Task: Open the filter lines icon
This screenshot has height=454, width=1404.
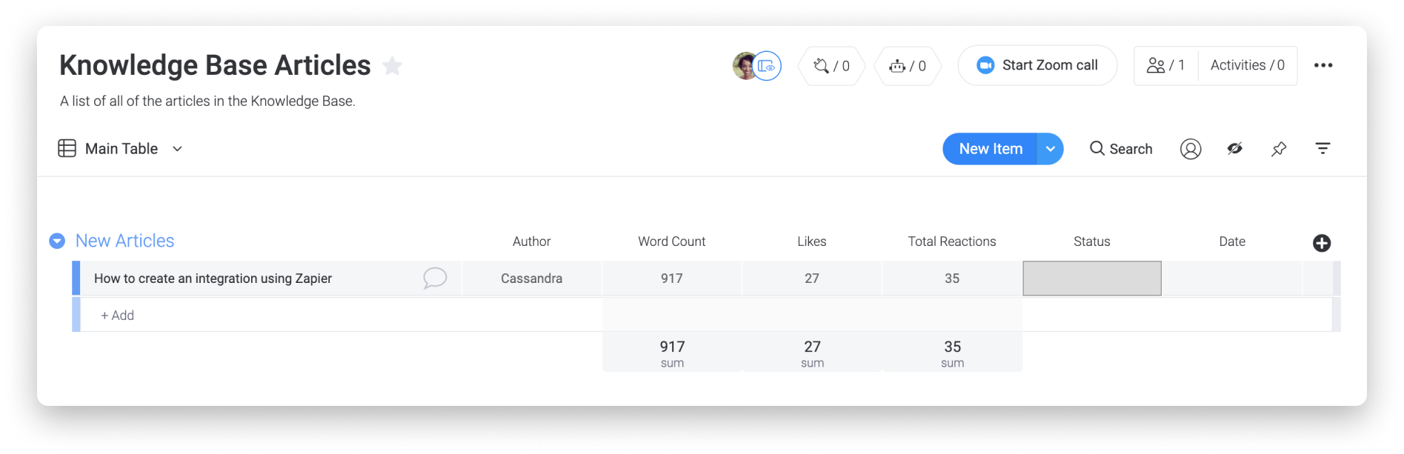Action: click(x=1323, y=149)
